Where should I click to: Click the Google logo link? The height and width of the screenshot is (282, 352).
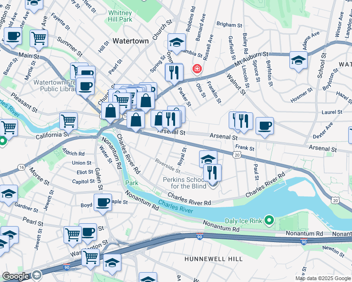pos(16,276)
